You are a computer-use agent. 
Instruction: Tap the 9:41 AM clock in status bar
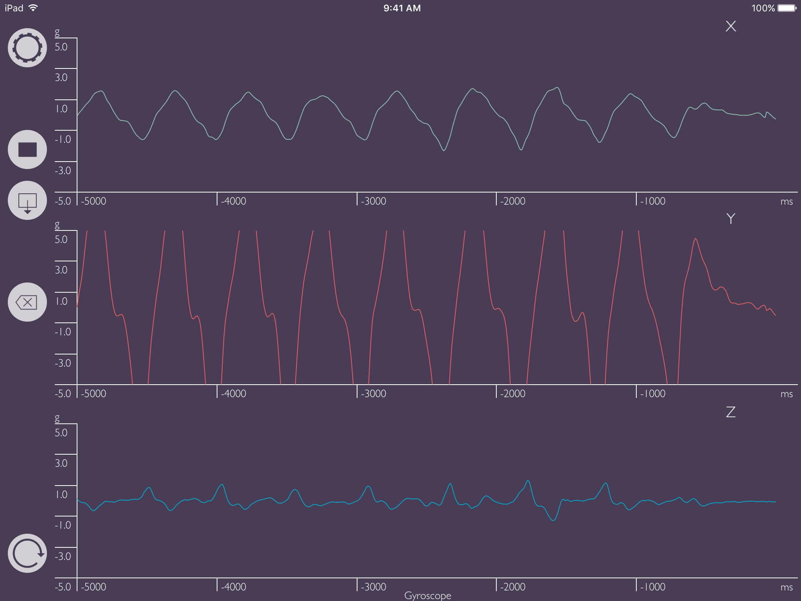tap(402, 8)
